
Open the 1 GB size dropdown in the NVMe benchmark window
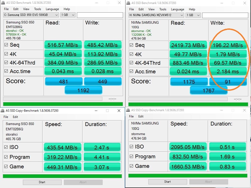point(193,15)
